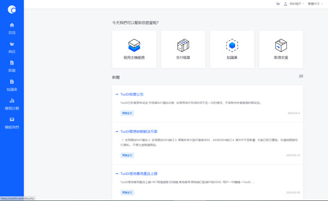Screen dimensions: 328x201
Task: Click the feed icon beside the 新聞 heading
Action: 301,76
